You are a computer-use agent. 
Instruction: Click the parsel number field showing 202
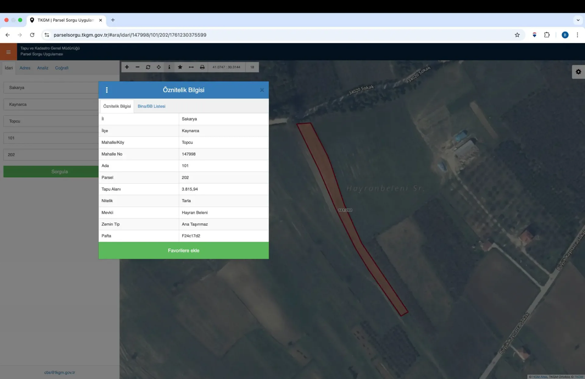pos(51,155)
